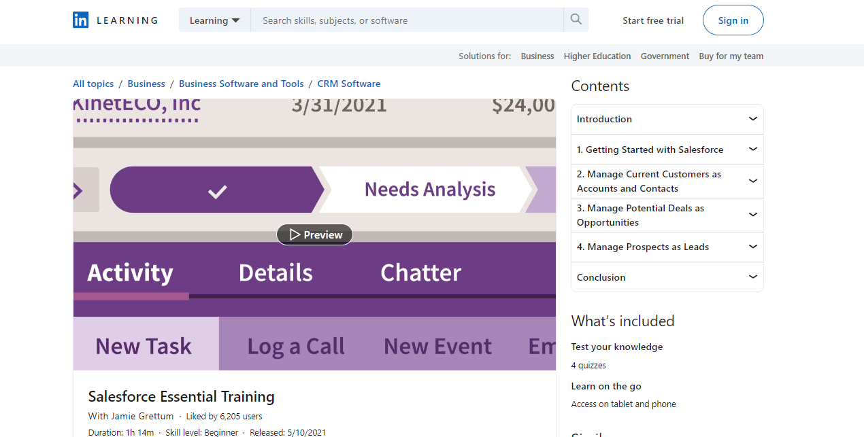Image resolution: width=864 pixels, height=437 pixels.
Task: Open the Business breadcrumb link
Action: point(146,83)
